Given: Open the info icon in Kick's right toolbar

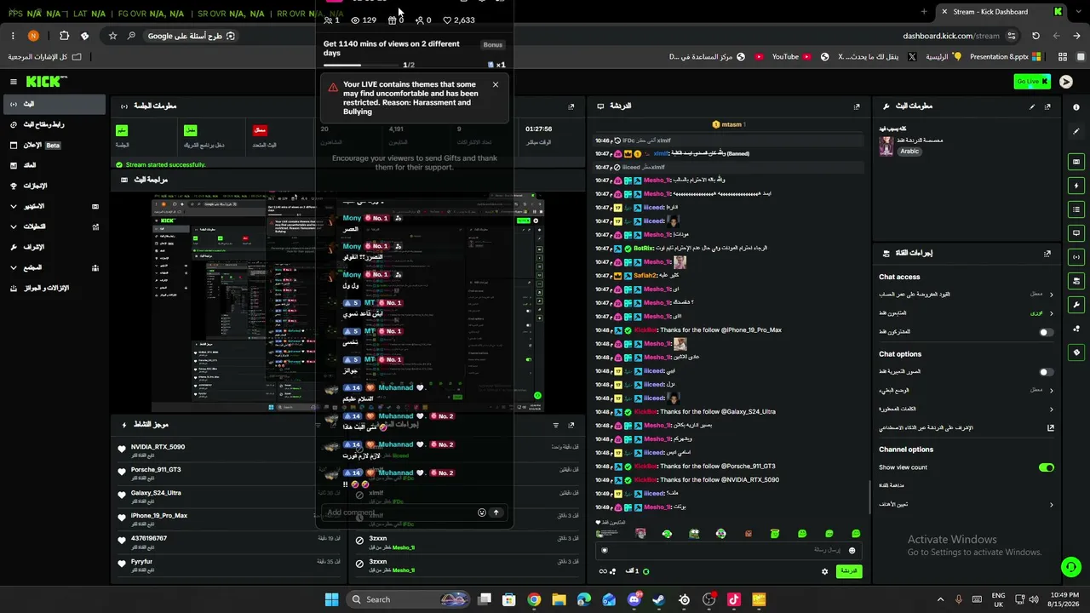Looking at the screenshot, I should pos(1076,106).
